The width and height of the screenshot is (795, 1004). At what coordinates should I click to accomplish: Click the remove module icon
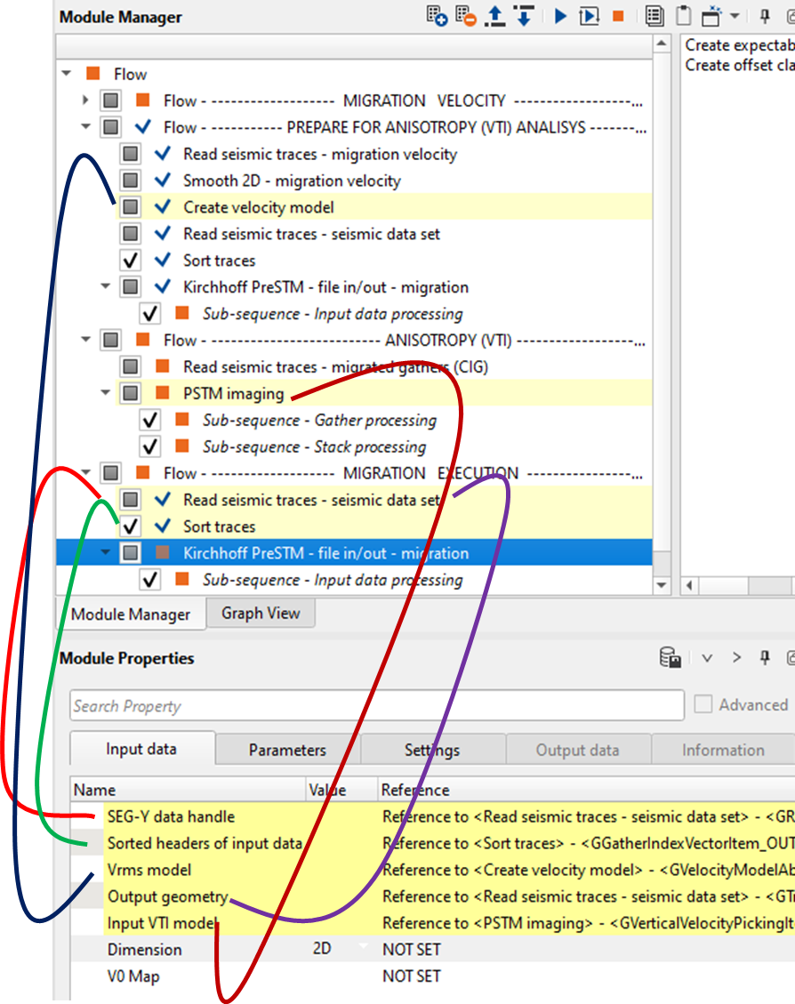click(466, 16)
